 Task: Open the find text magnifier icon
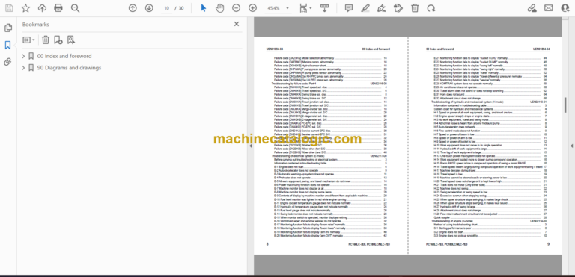[75, 8]
